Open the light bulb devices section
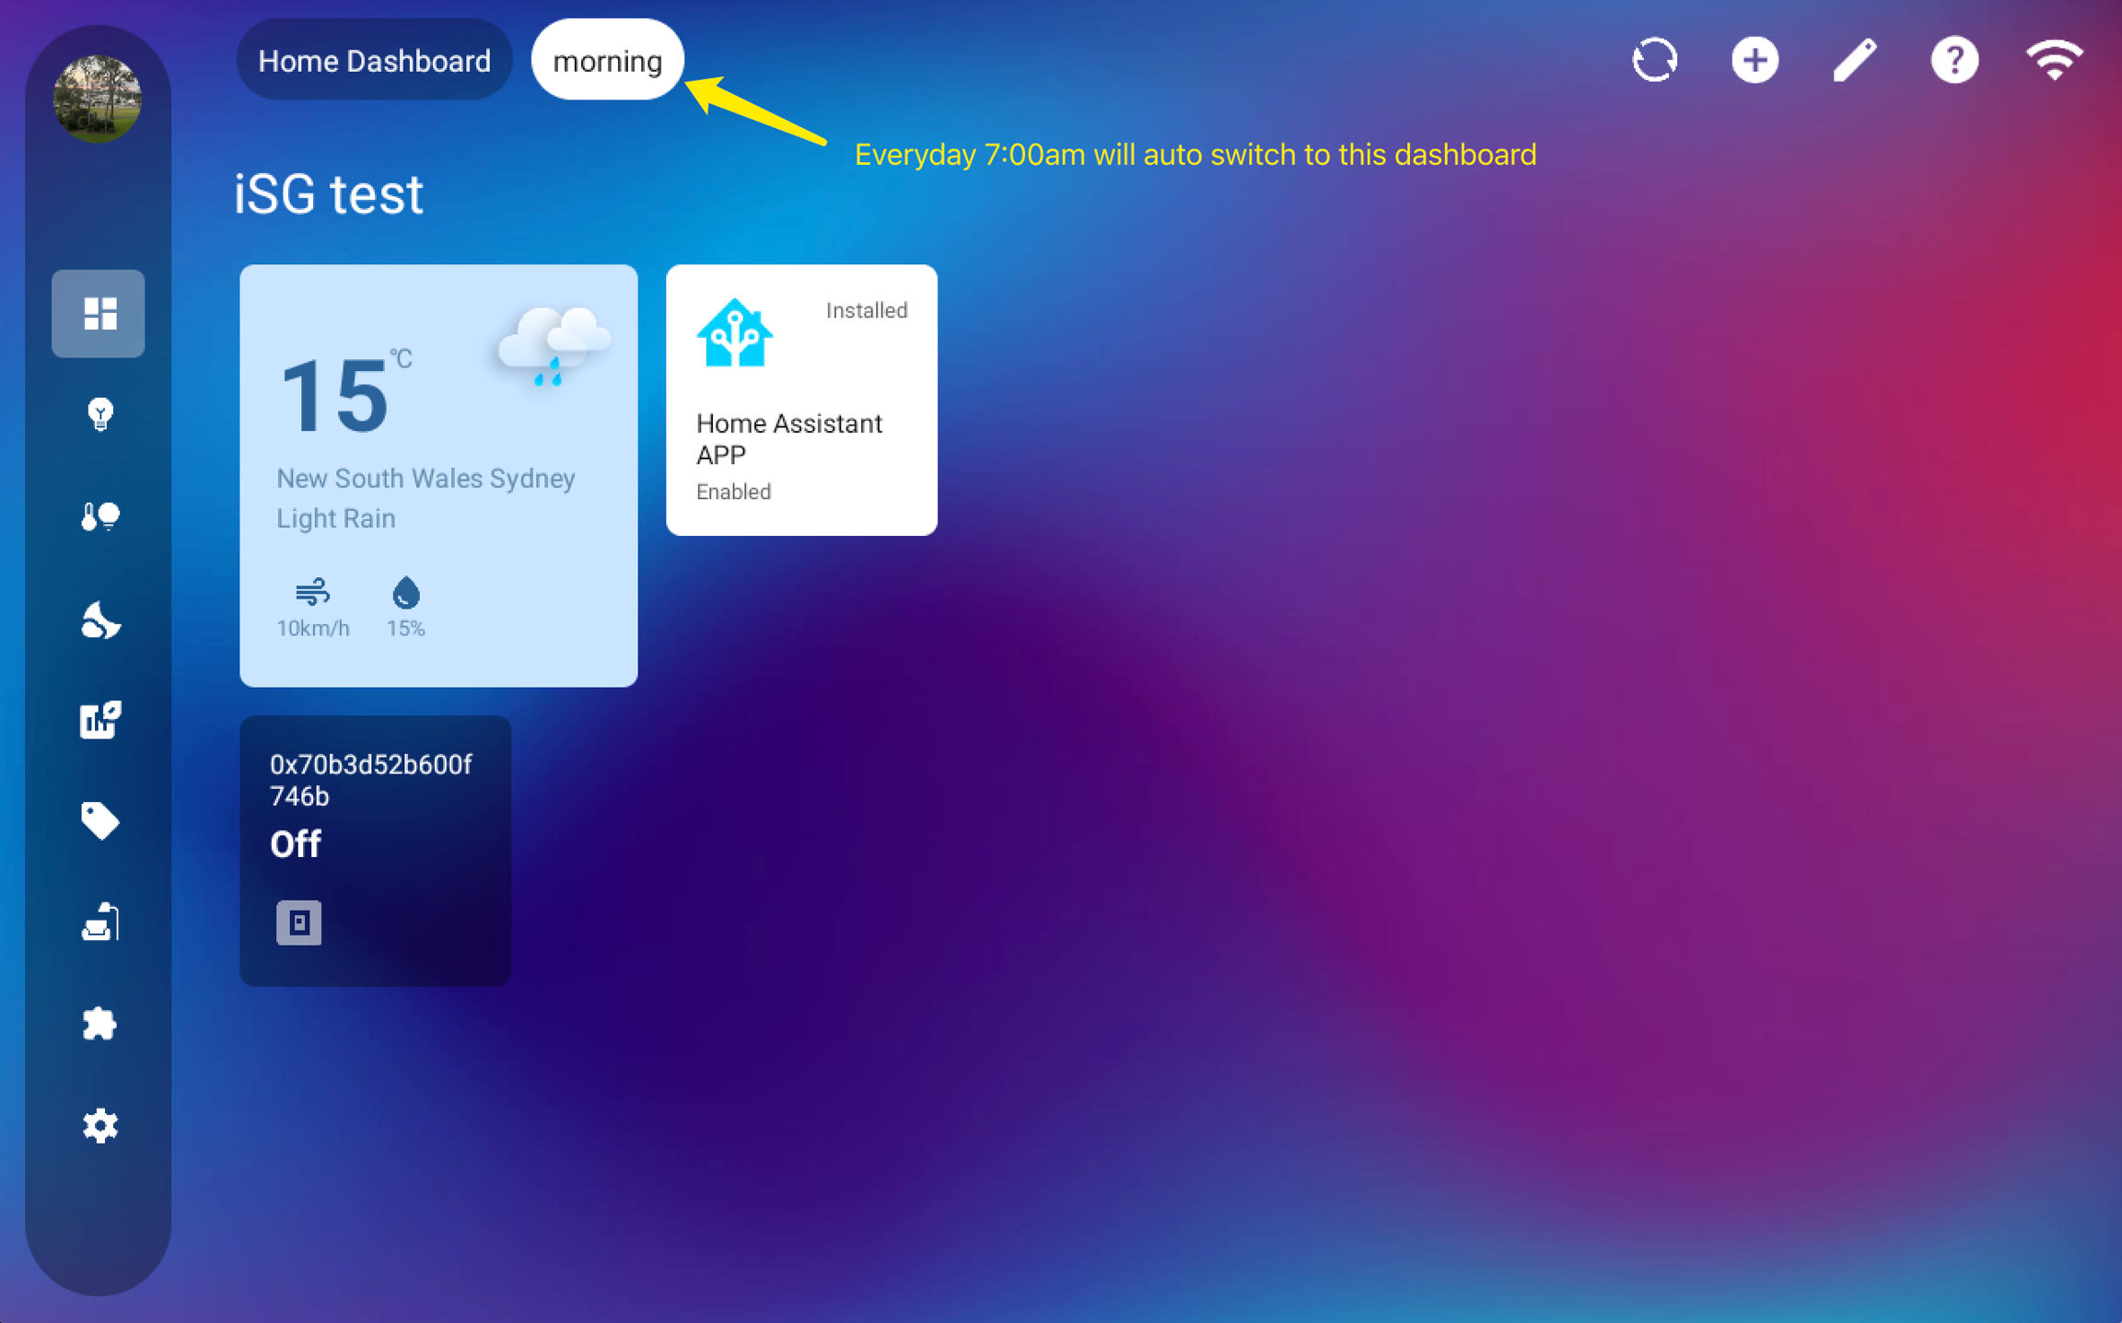The image size is (2122, 1323). (x=99, y=414)
